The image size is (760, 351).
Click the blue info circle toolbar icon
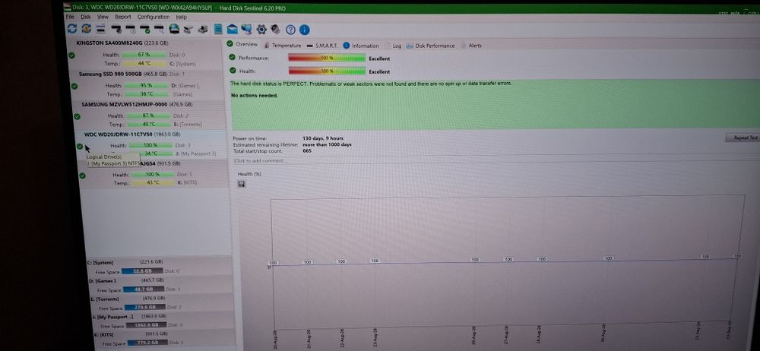click(x=305, y=30)
